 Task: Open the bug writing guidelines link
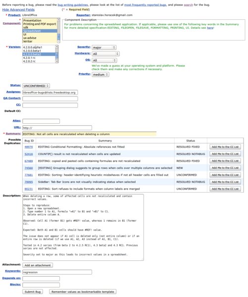tap(73, 5)
